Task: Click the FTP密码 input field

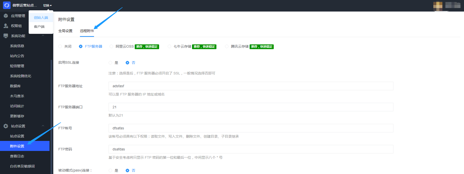Action: click(x=251, y=149)
